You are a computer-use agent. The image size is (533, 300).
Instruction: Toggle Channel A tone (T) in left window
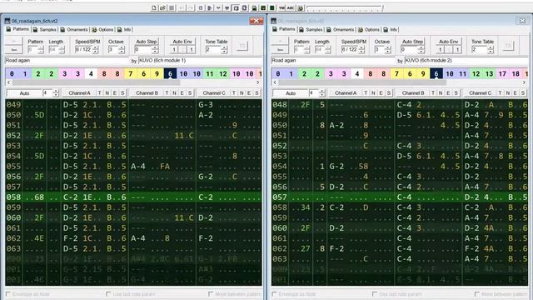99,92
